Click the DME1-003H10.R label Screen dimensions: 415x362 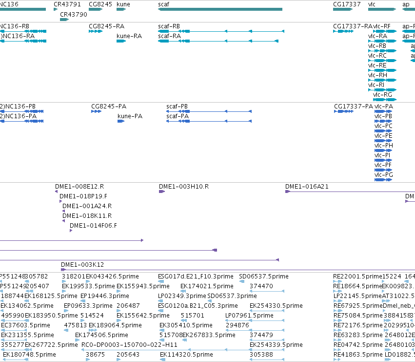click(184, 187)
